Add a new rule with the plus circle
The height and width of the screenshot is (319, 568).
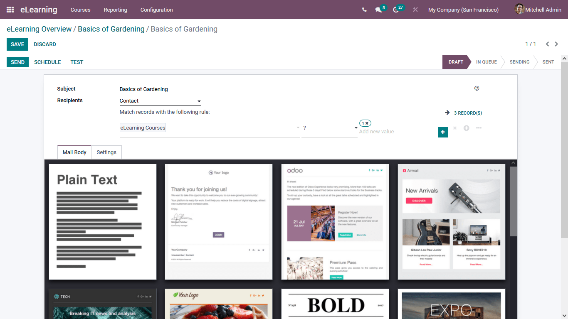point(466,128)
